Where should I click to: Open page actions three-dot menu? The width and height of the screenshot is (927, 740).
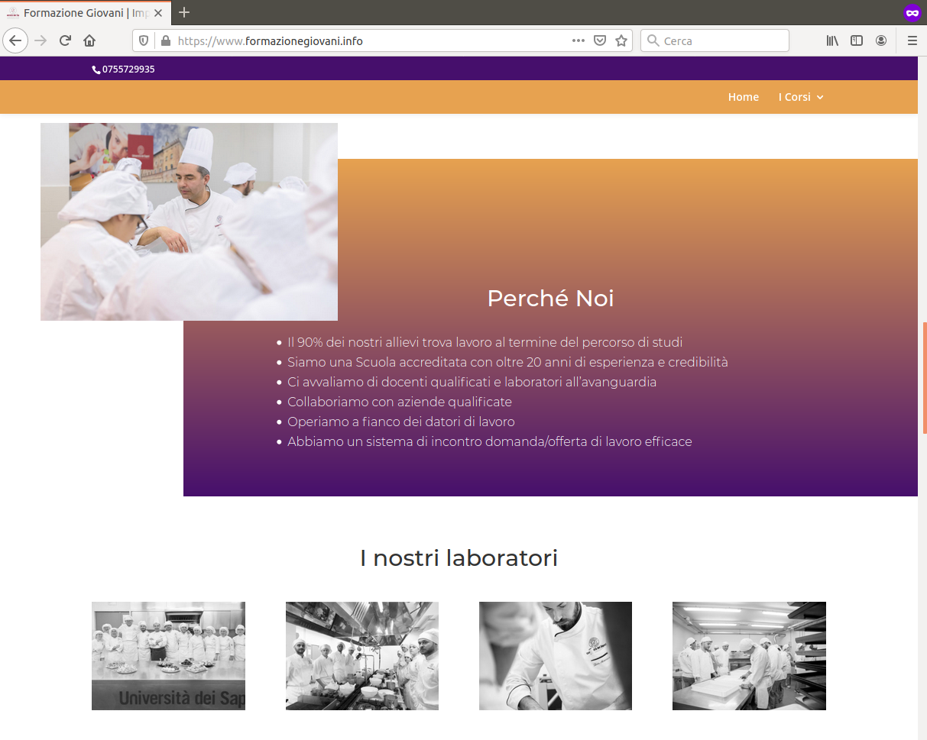point(579,40)
